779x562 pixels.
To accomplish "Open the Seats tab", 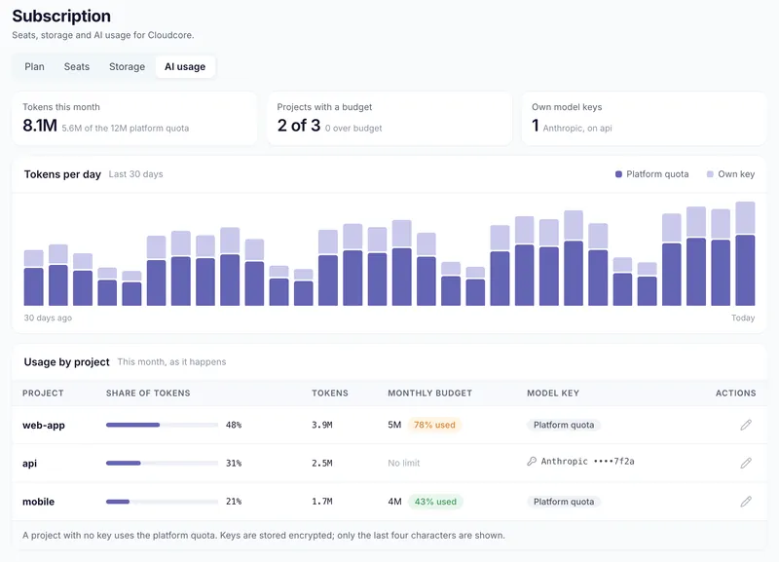I will click(77, 66).
